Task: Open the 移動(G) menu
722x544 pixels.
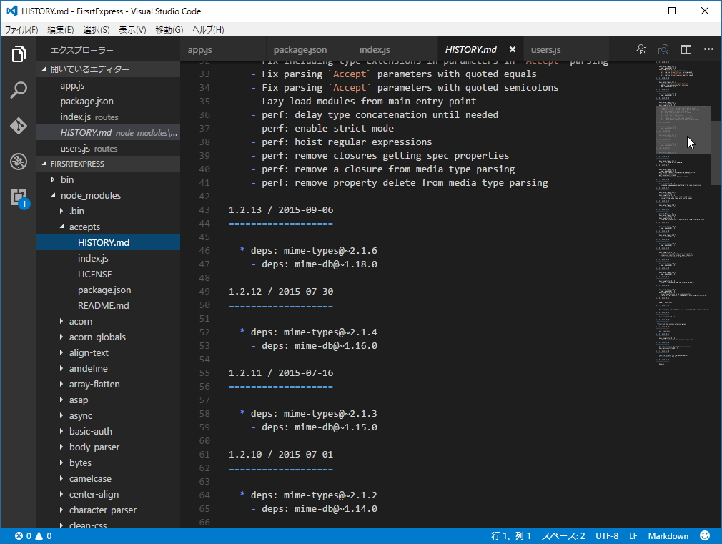Action: (x=169, y=29)
